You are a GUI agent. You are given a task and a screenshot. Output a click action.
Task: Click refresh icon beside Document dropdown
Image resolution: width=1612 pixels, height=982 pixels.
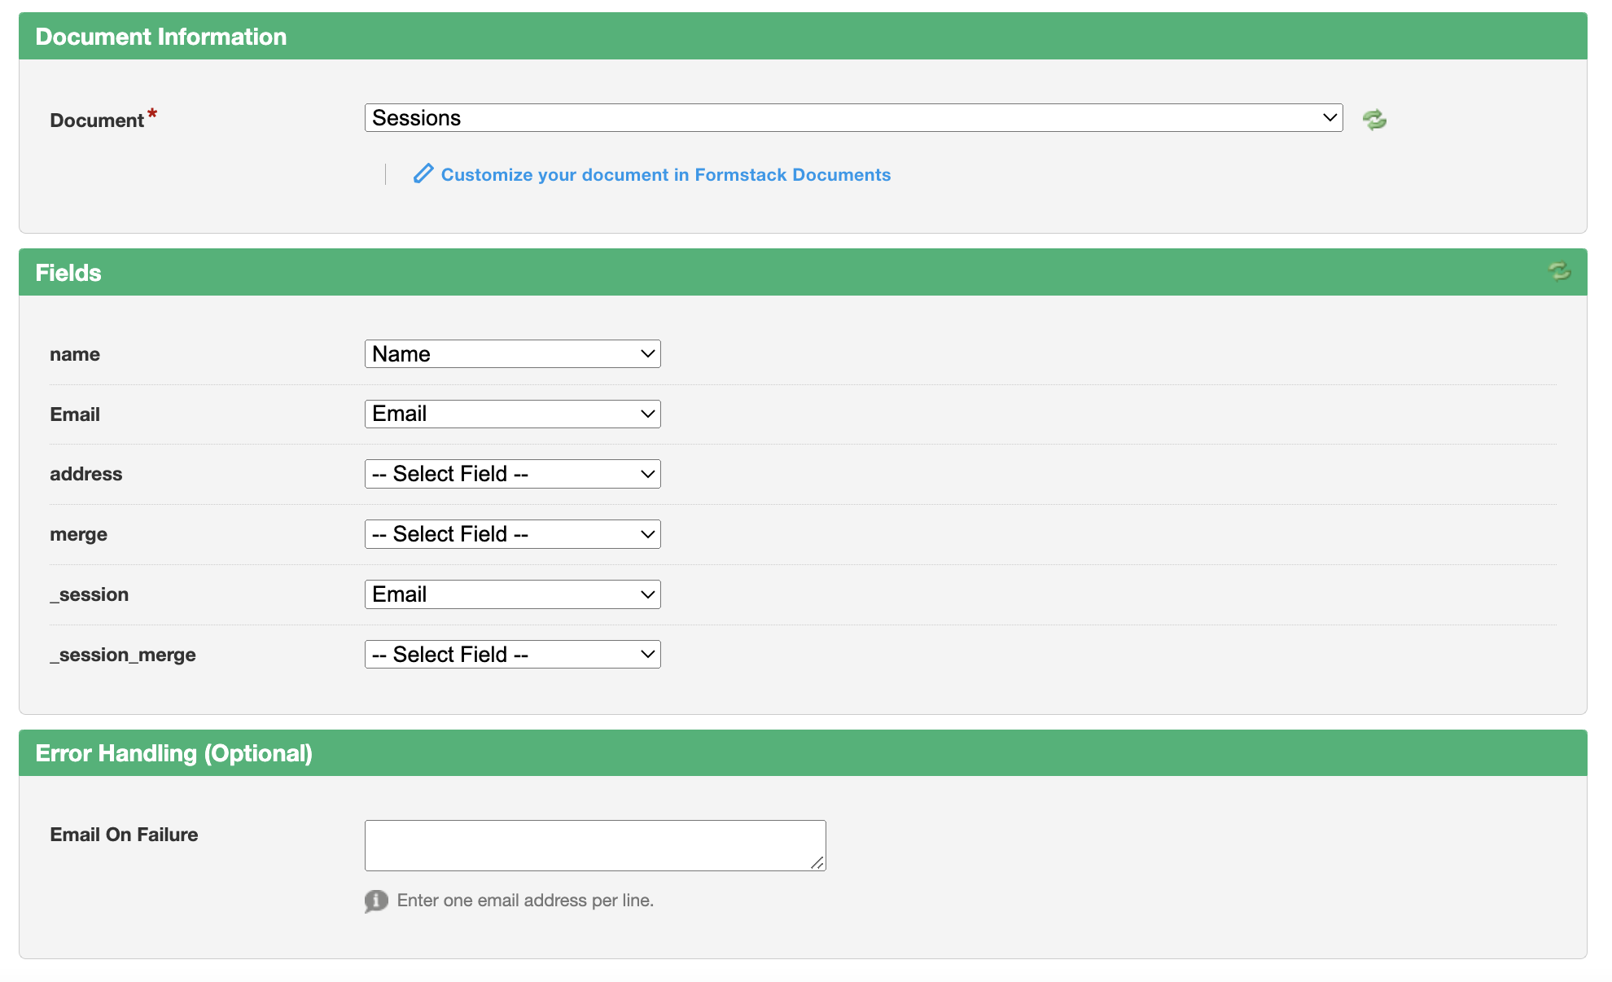pos(1374,120)
